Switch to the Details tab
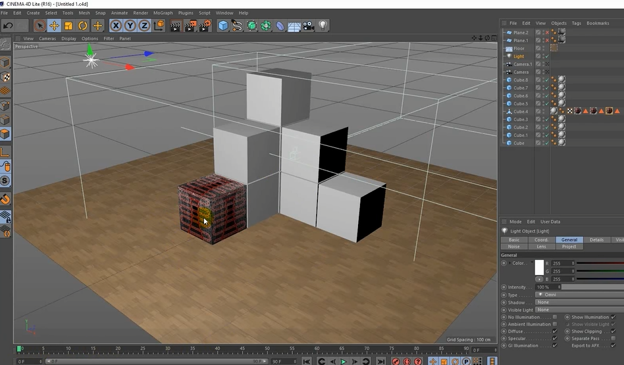 [x=596, y=240]
